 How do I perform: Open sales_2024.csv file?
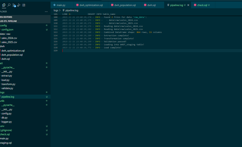point(25,38)
